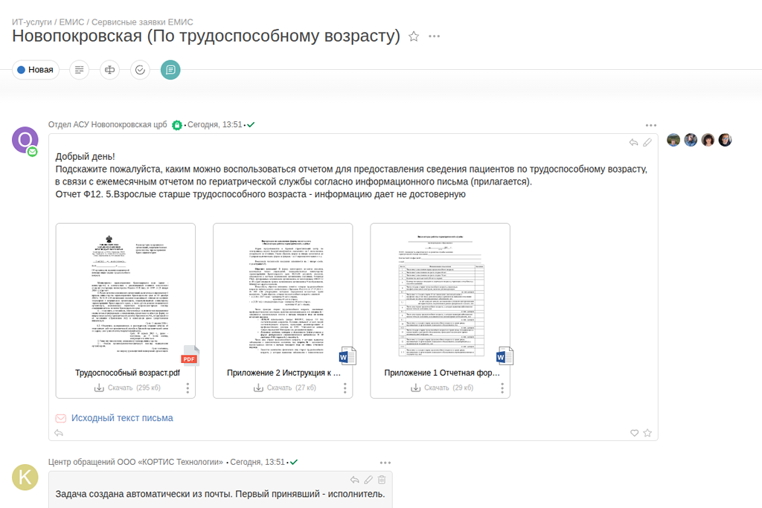The image size is (762, 508).
Task: Open Исходный текст письма link
Action: [122, 418]
